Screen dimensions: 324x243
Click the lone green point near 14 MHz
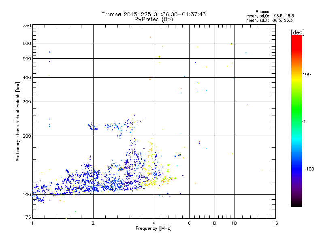[262, 170]
